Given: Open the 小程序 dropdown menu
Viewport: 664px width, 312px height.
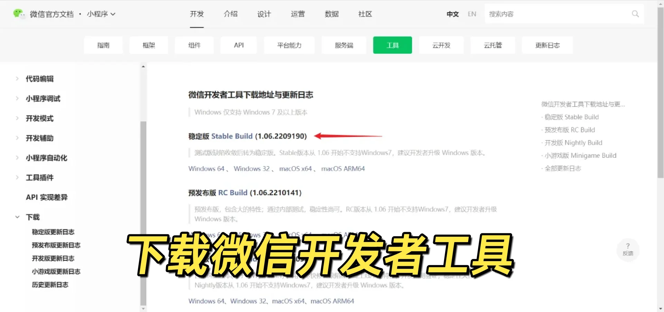Looking at the screenshot, I should click(x=101, y=14).
